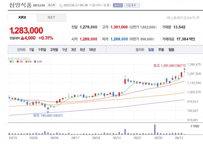
Task: Click the 1,003,578 price axis label
Action: [194, 92]
